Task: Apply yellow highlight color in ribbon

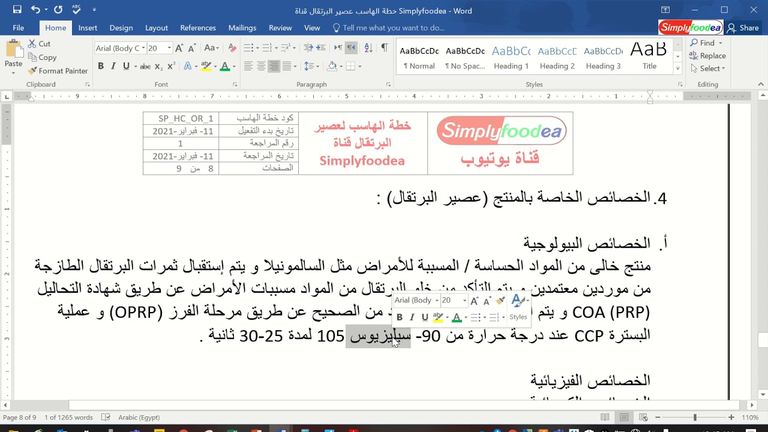Action: point(206,67)
